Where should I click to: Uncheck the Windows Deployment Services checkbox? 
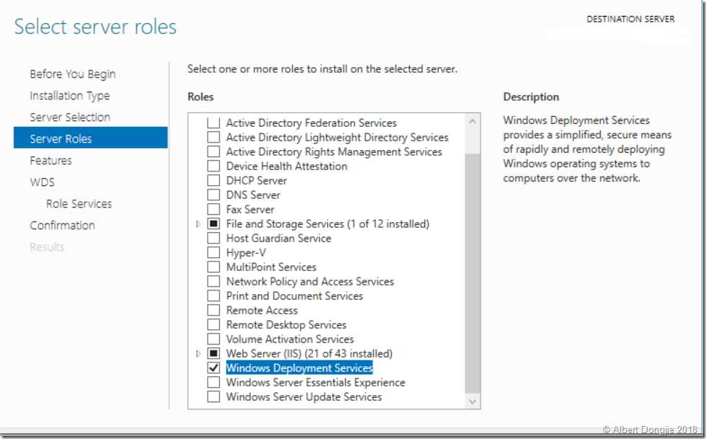[x=213, y=368]
